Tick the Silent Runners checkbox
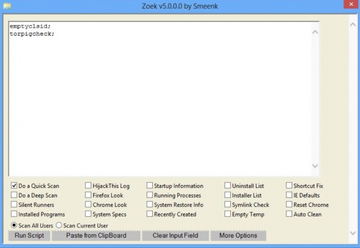360x248 pixels. point(14,204)
